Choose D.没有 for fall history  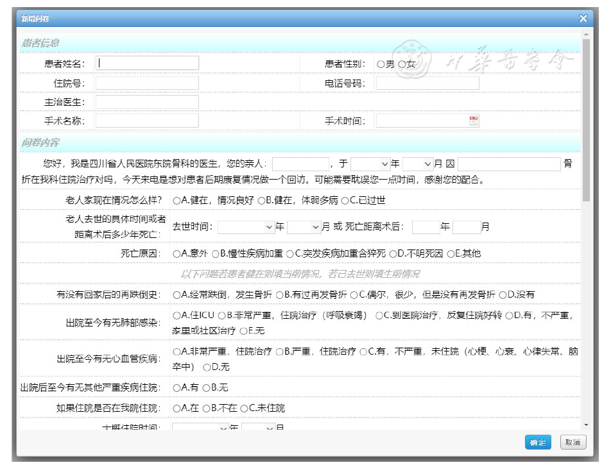pyautogui.click(x=503, y=294)
